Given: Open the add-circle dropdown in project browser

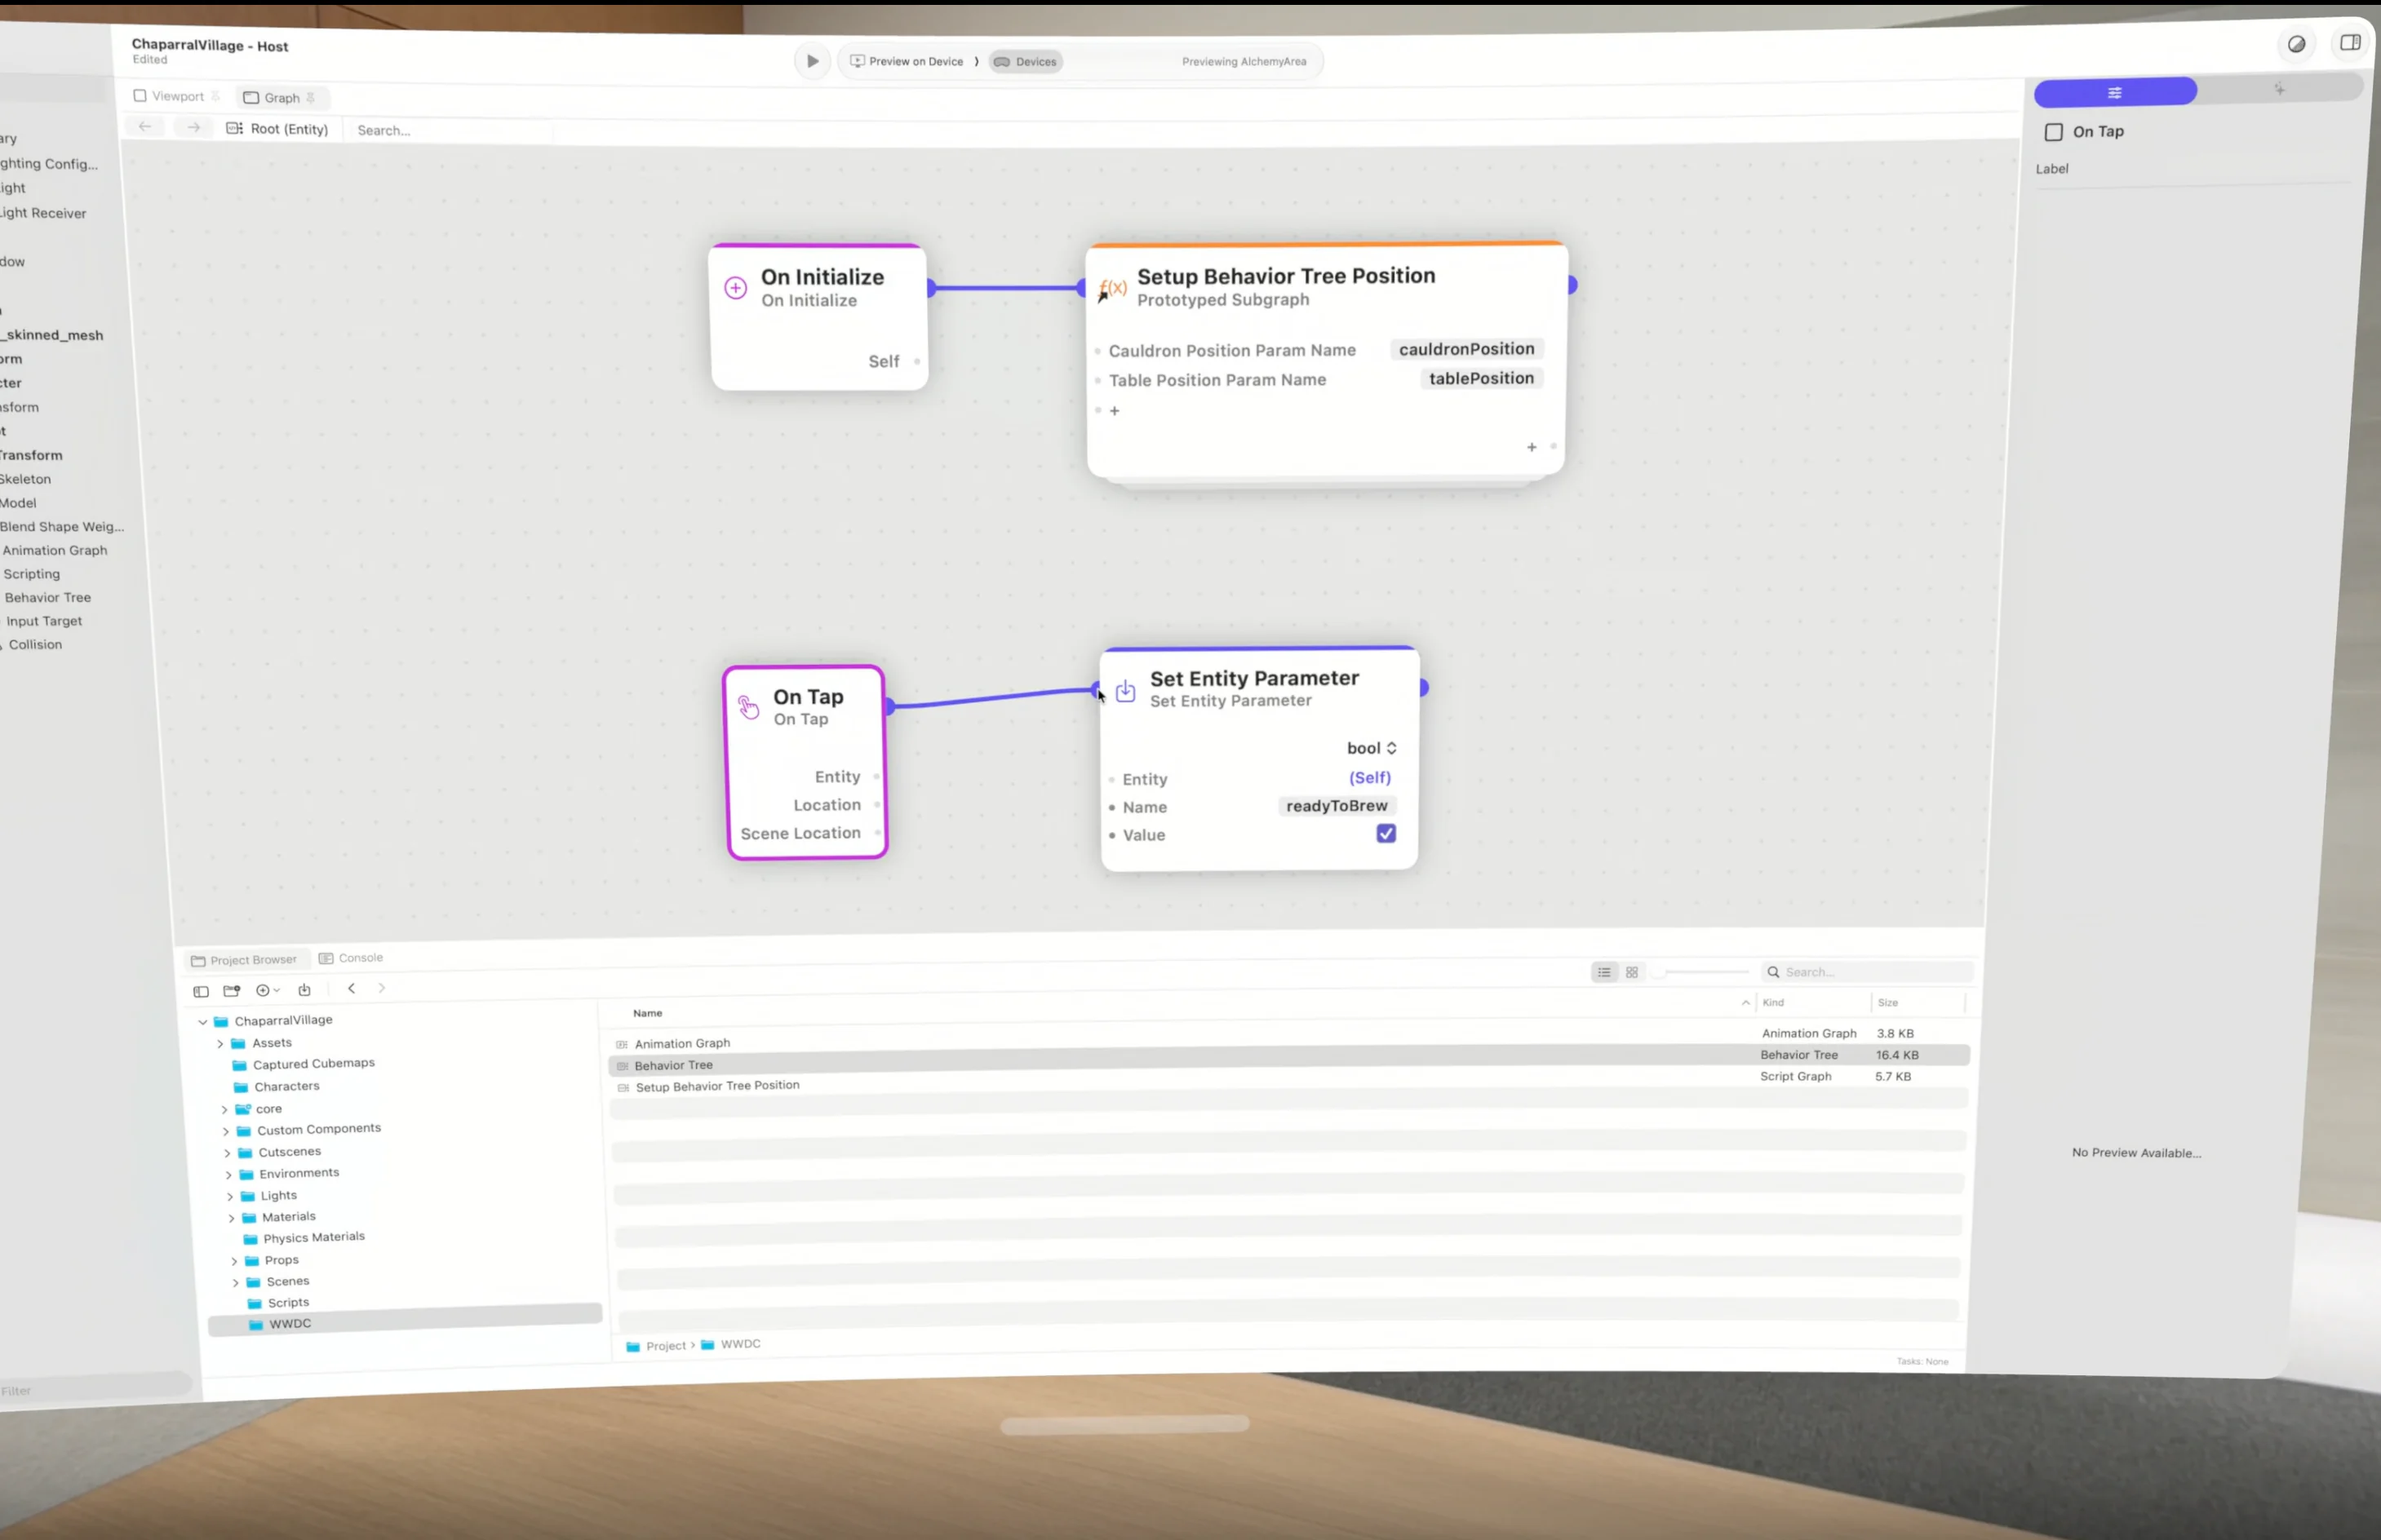Looking at the screenshot, I should (x=267, y=990).
